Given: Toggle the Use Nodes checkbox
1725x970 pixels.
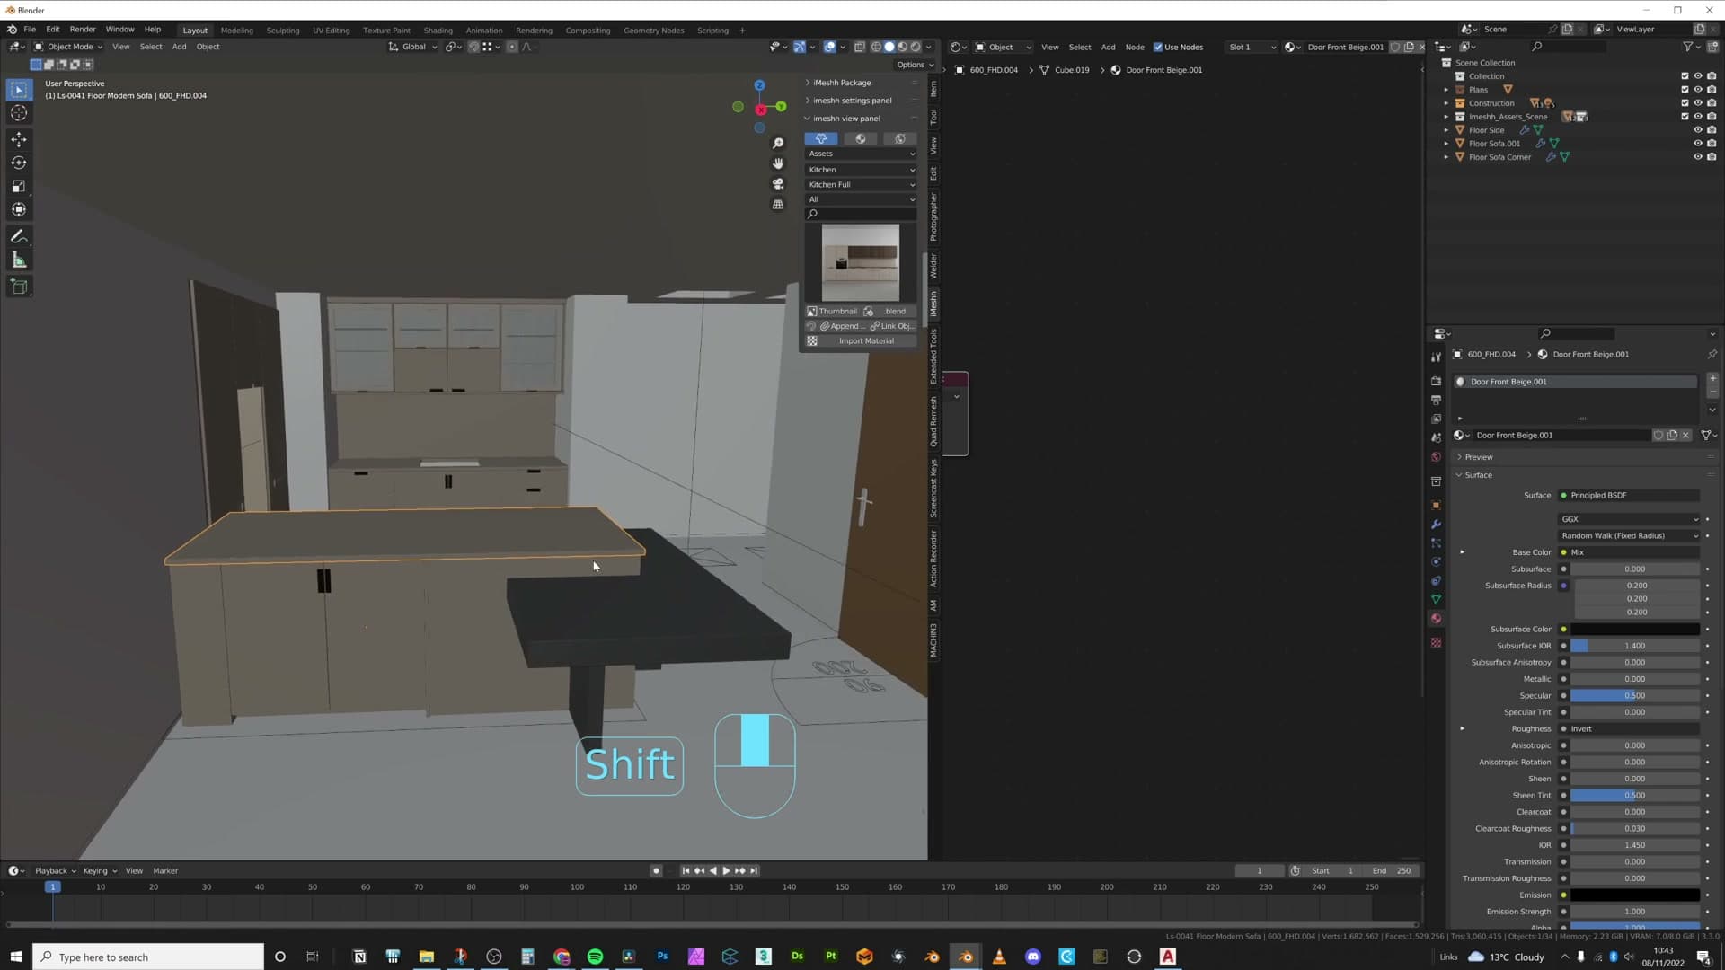Looking at the screenshot, I should pos(1158,48).
